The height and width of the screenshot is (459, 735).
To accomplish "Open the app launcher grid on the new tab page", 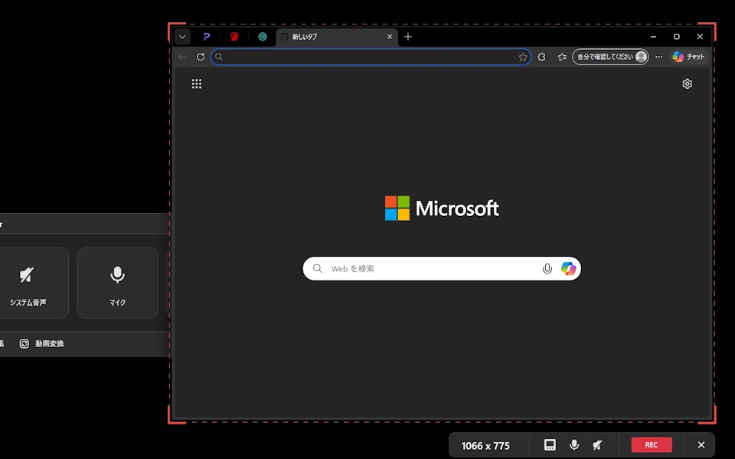I will [197, 84].
